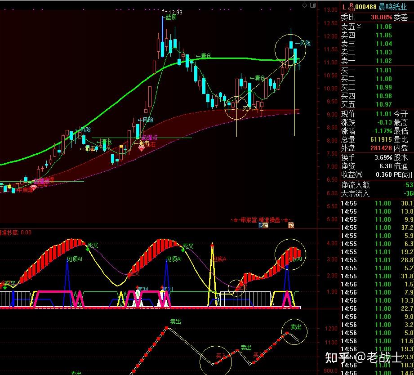This screenshot has width=414, height=375.
Task: Click the 量比 label
Action: click(401, 140)
